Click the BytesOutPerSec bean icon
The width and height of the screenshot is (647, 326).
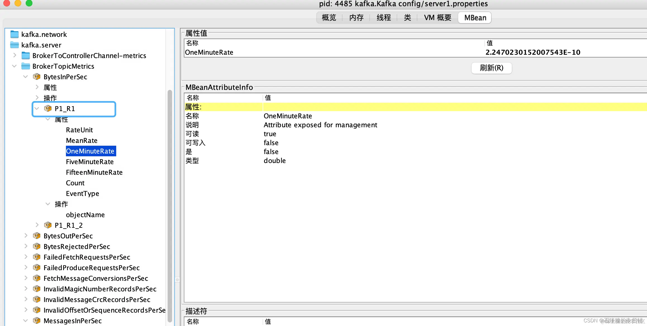pos(37,236)
